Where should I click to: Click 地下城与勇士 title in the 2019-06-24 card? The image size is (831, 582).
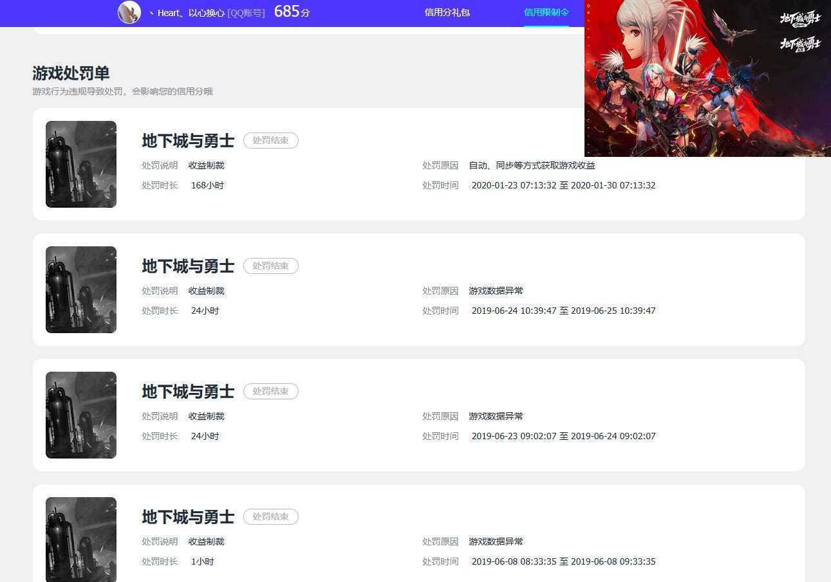[x=188, y=266]
